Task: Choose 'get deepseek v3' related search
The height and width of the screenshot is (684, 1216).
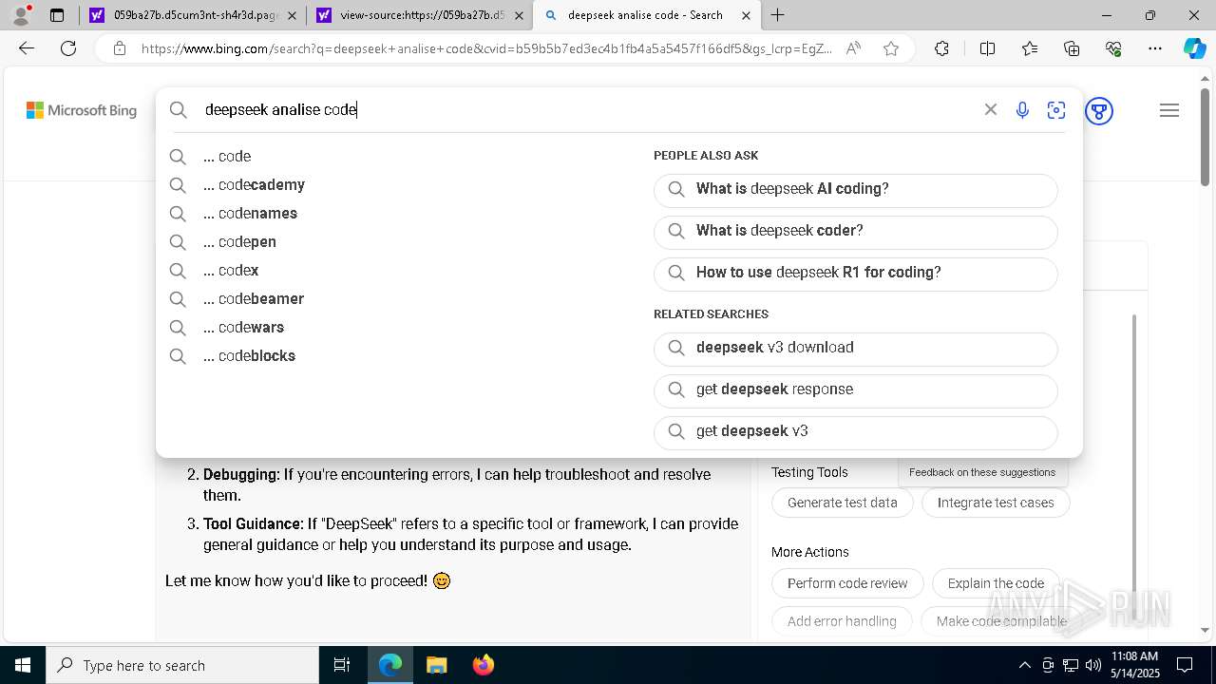Action: pos(856,431)
